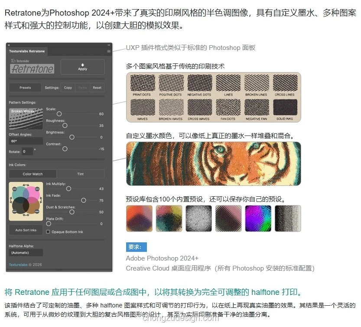
Task: Collapse the panel using the double-chevron icon
Action: tap(109, 45)
